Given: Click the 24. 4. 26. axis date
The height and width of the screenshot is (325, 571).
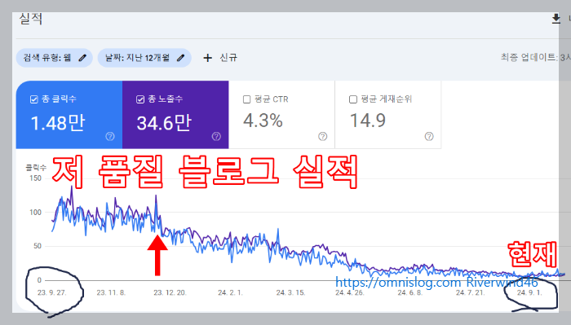Looking at the screenshot, I should click(x=350, y=292).
